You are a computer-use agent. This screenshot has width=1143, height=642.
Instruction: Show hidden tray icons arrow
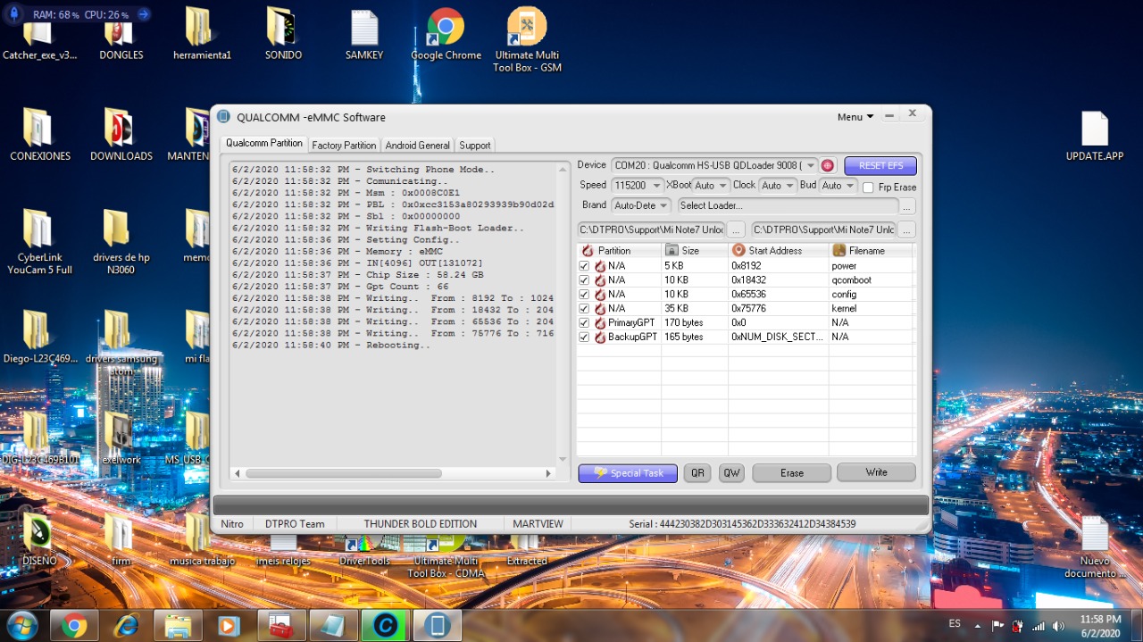[977, 626]
